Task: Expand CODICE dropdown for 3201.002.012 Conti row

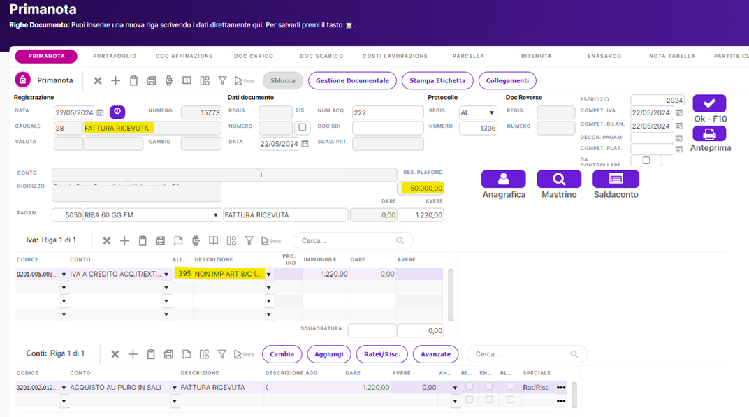Action: 64,388
